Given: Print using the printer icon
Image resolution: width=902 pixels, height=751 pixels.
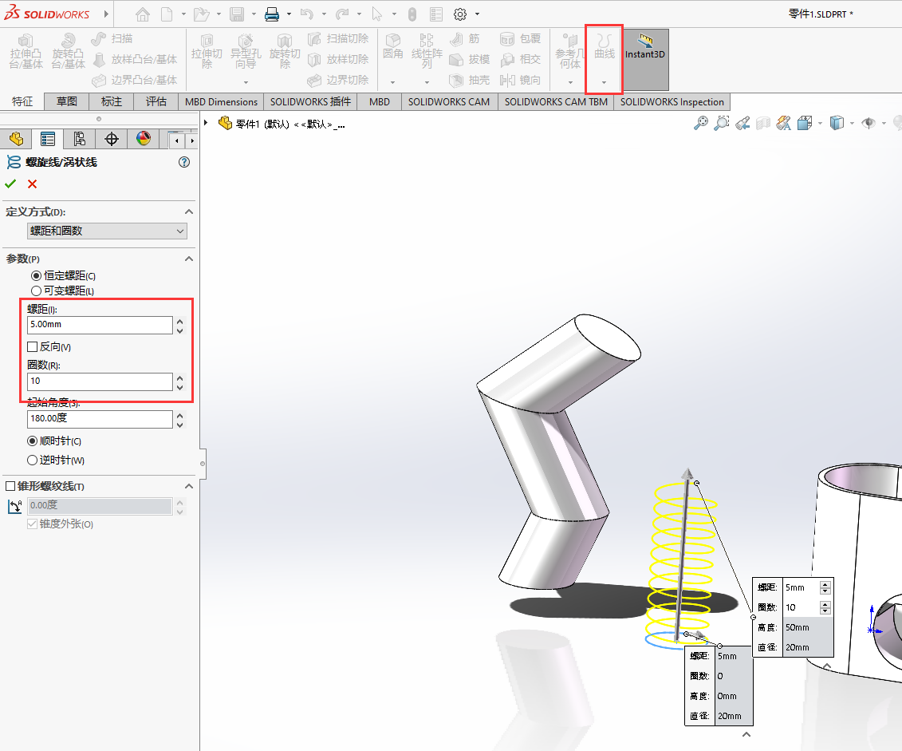Looking at the screenshot, I should (271, 14).
